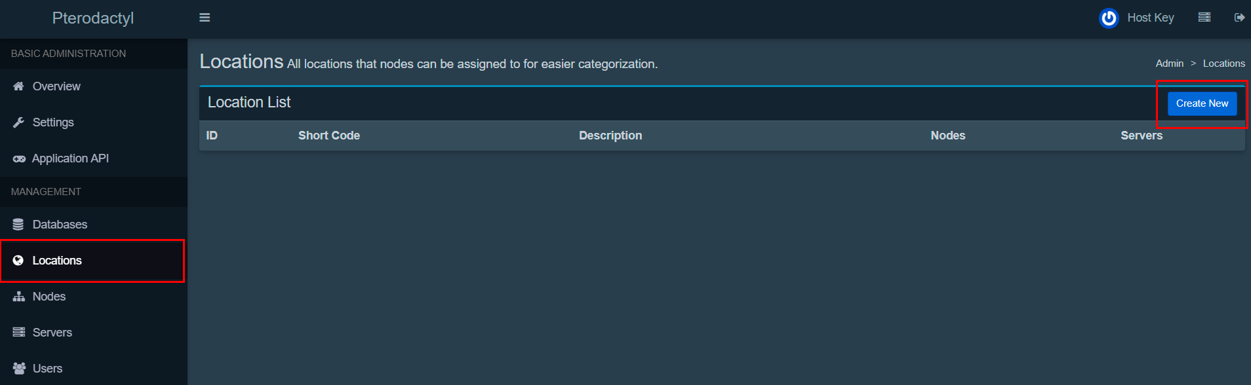Click the Servers rack icon in sidebar
The width and height of the screenshot is (1251, 385).
19,333
